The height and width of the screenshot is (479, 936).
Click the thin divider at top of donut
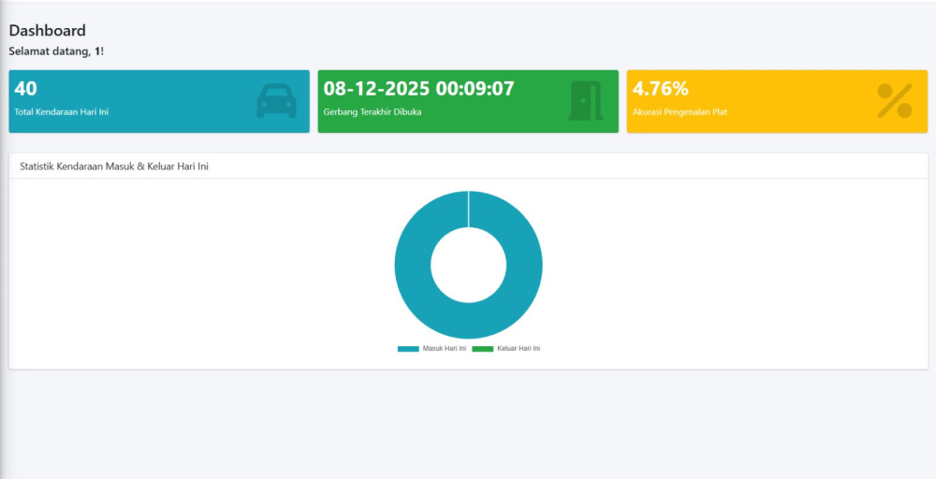click(468, 209)
